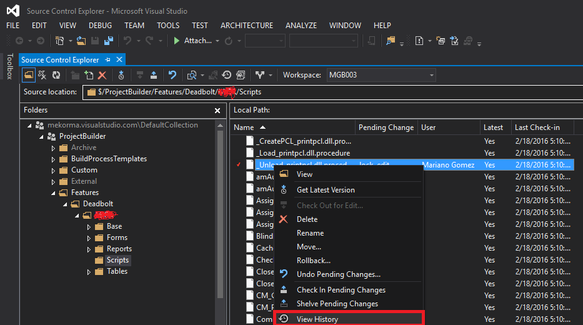Image resolution: width=583 pixels, height=325 pixels.
Task: Expand the Forms folder
Action: (89, 238)
